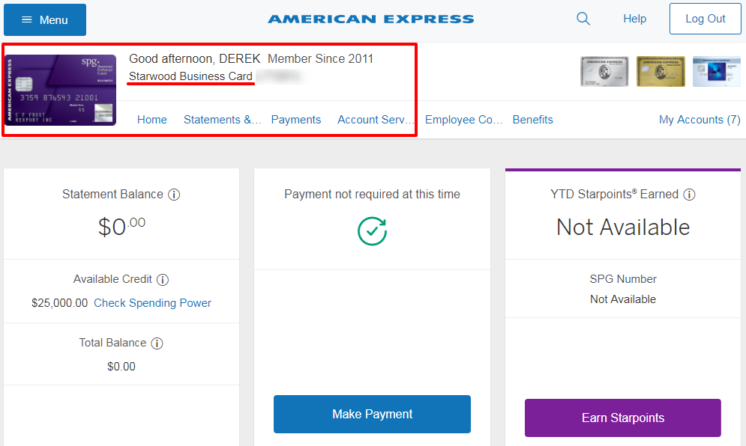Open the Account Services tab
746x446 pixels.
[376, 120]
